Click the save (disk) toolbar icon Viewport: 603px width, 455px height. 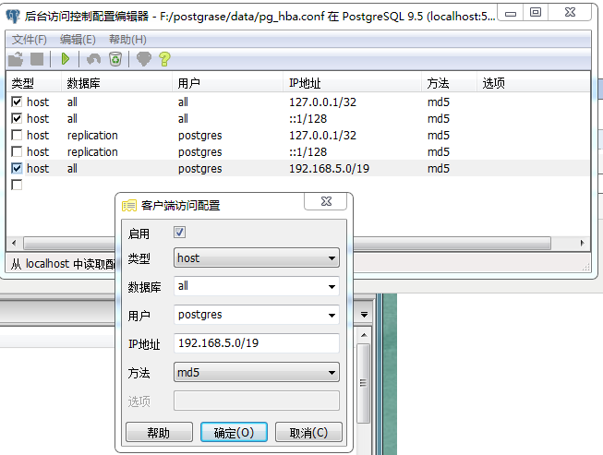(37, 59)
